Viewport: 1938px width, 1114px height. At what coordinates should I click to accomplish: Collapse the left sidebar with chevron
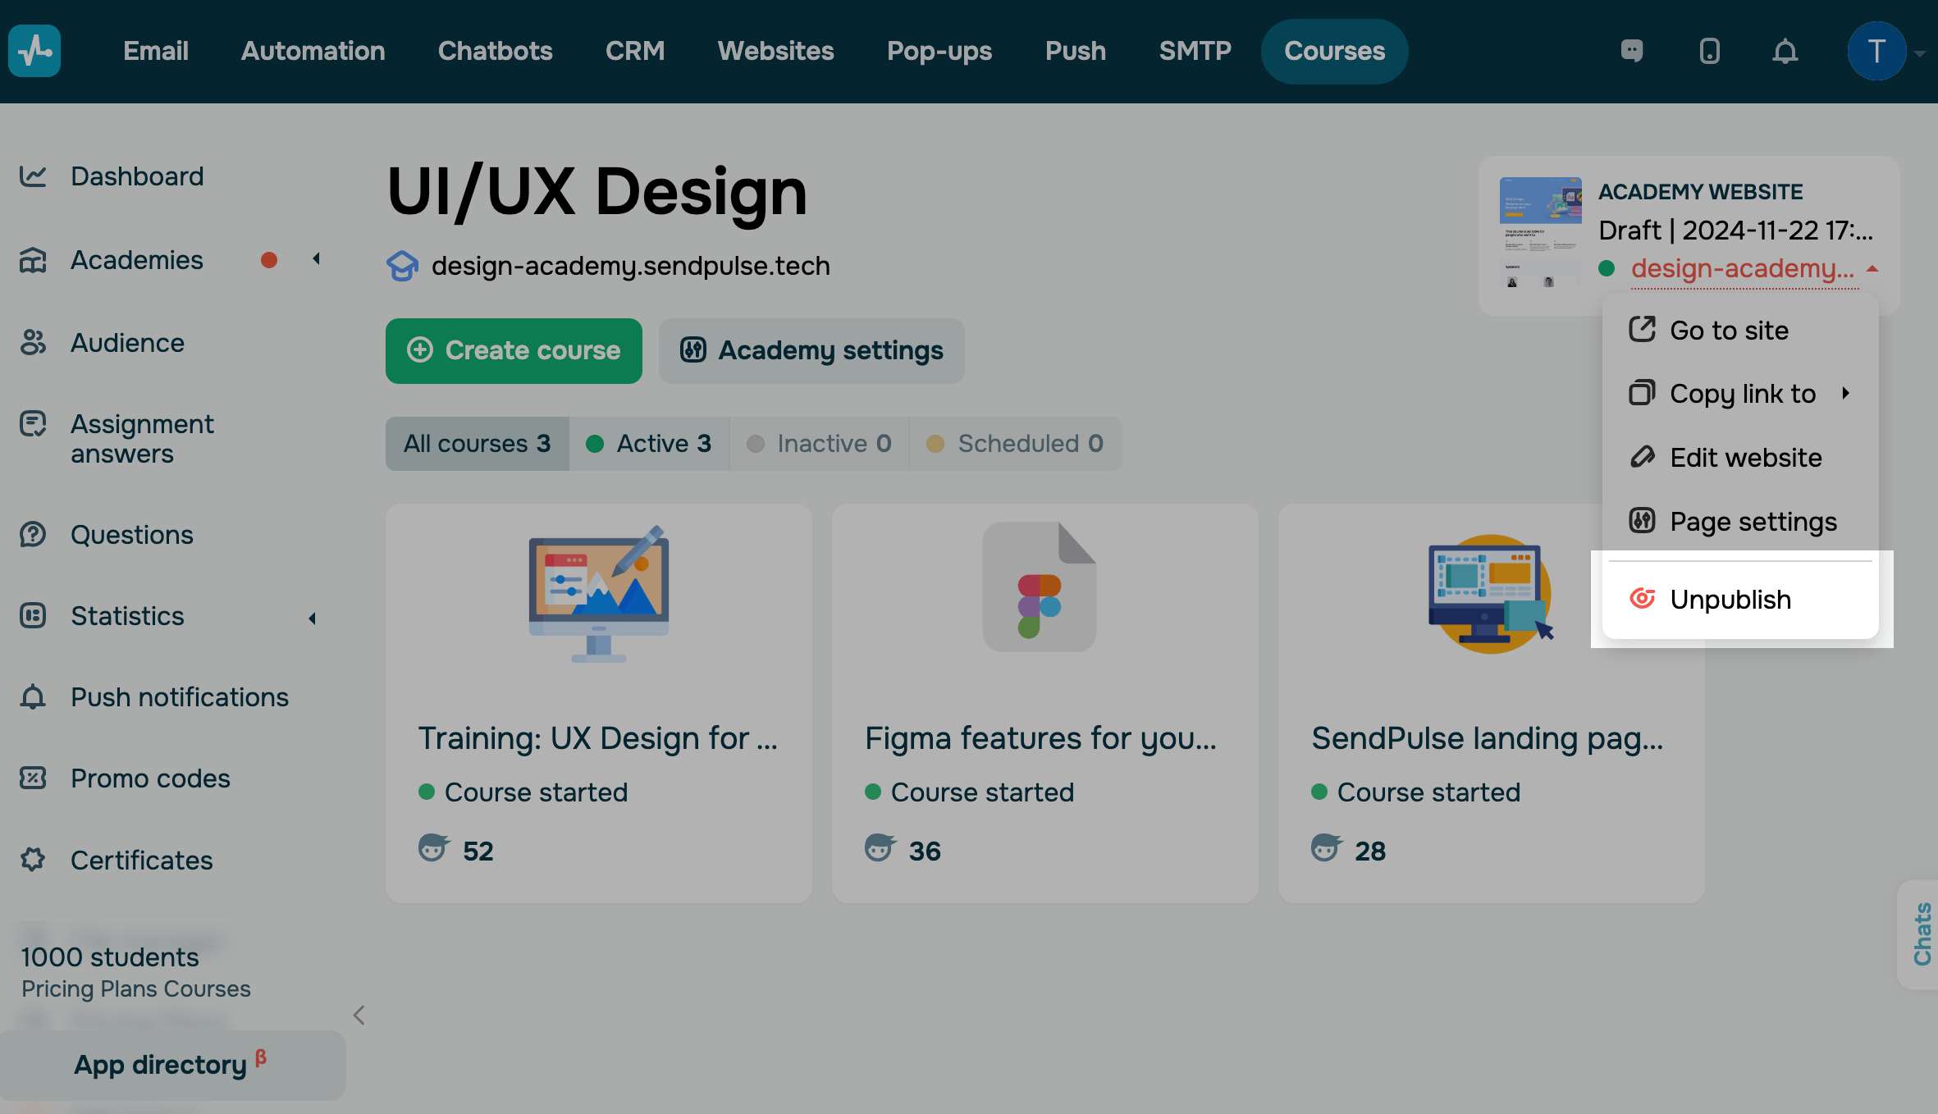[359, 1015]
